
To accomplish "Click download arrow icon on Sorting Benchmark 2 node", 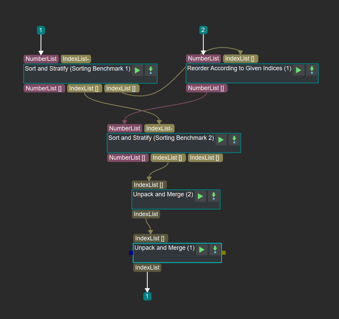I will [x=234, y=140].
